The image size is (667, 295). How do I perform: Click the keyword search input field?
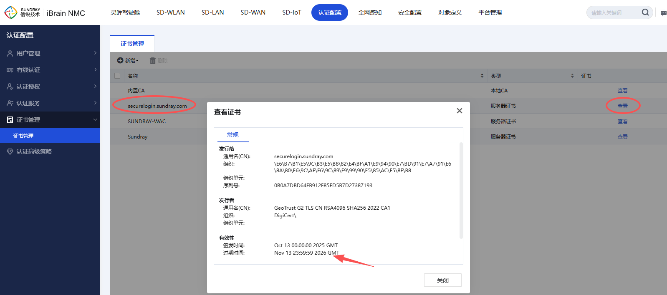click(x=613, y=12)
